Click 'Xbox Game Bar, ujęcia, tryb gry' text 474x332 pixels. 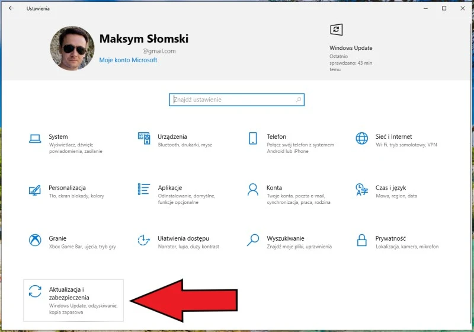[x=82, y=247]
